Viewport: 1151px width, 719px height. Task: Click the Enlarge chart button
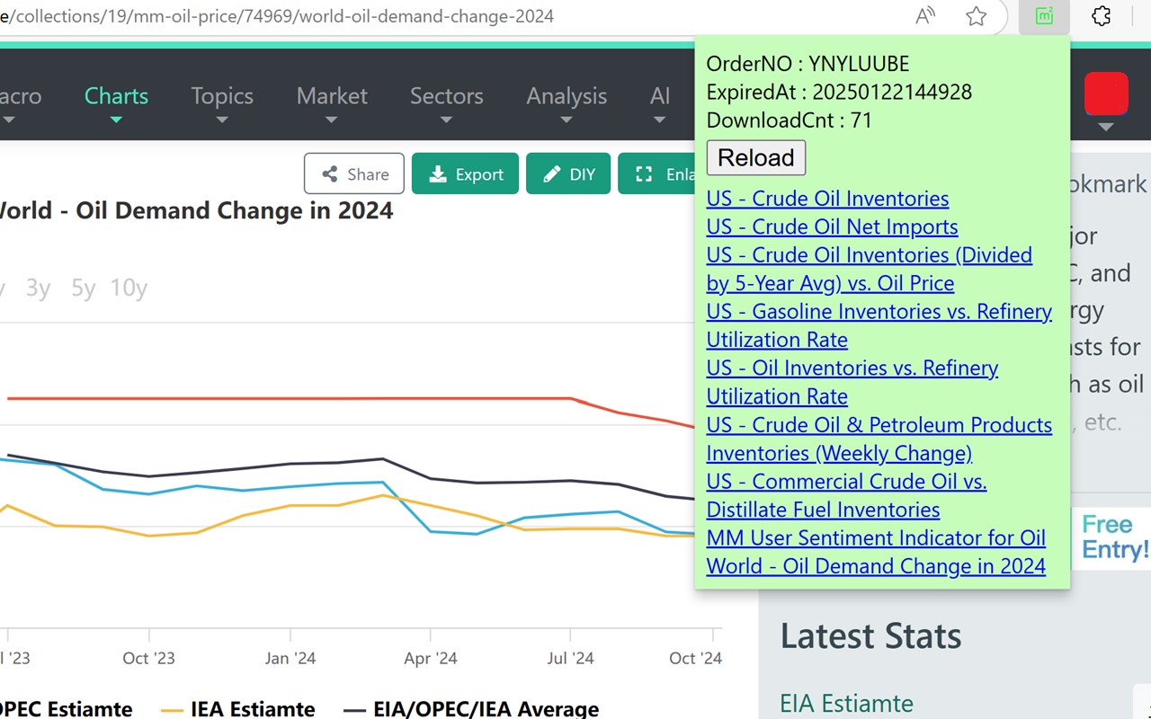[x=656, y=173]
